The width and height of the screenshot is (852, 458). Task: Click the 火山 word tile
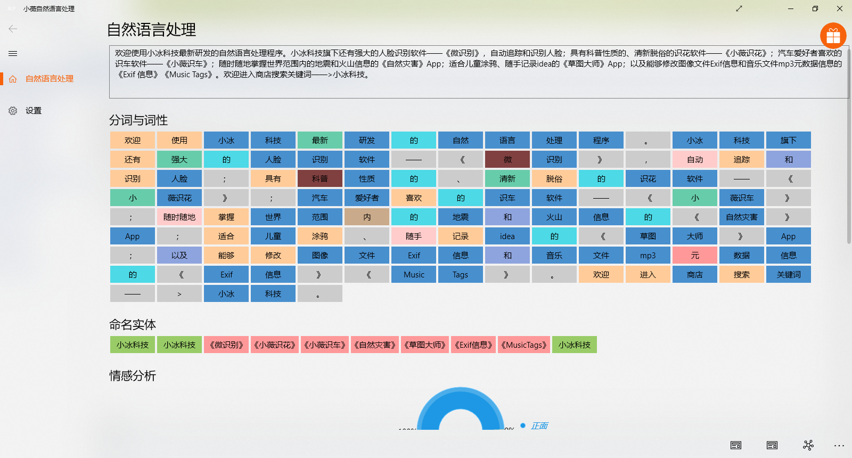click(554, 217)
